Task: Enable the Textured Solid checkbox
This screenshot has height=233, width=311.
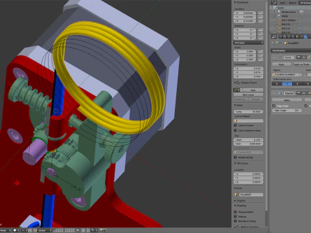Action: tap(236, 212)
